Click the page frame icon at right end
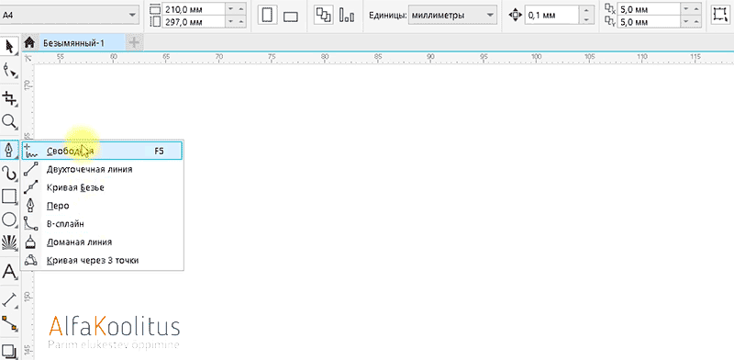This screenshot has height=360, width=734. (x=720, y=15)
